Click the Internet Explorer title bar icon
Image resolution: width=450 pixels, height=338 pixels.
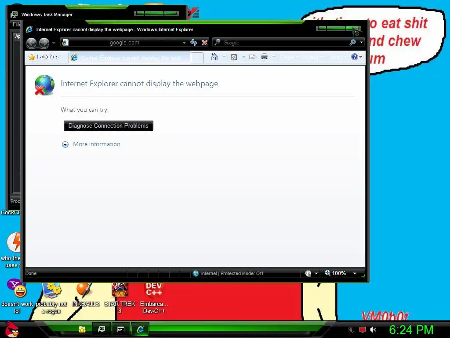click(x=29, y=29)
